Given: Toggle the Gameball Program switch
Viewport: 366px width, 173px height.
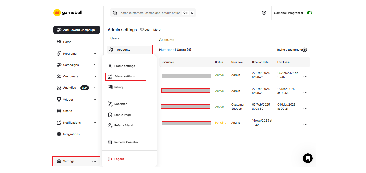Looking at the screenshot, I should point(309,13).
